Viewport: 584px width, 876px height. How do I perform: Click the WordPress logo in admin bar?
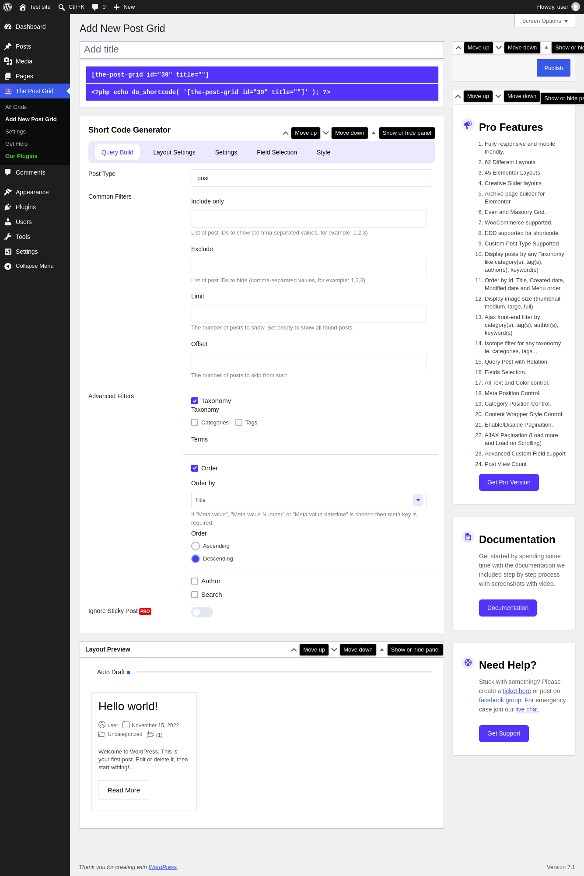7,7
